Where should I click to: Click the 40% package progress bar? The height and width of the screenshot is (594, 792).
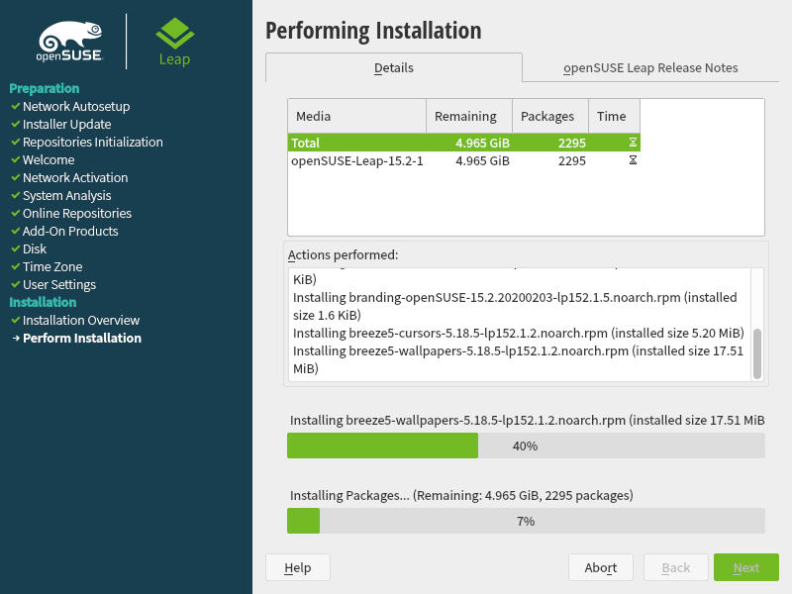[526, 445]
